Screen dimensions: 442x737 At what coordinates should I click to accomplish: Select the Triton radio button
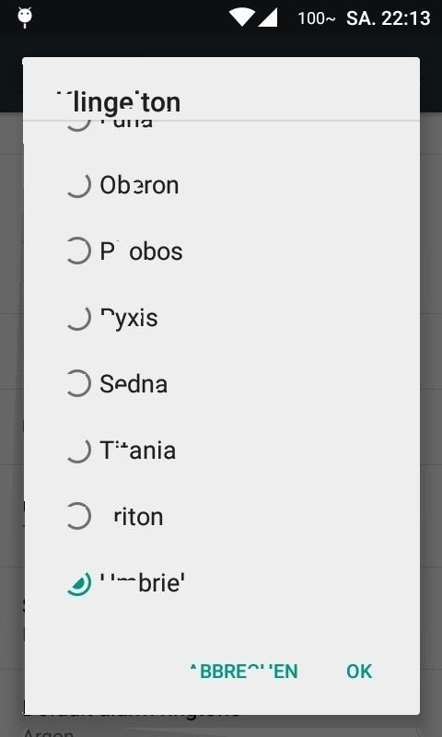78,517
